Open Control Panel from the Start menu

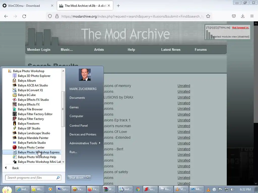coord(79,126)
